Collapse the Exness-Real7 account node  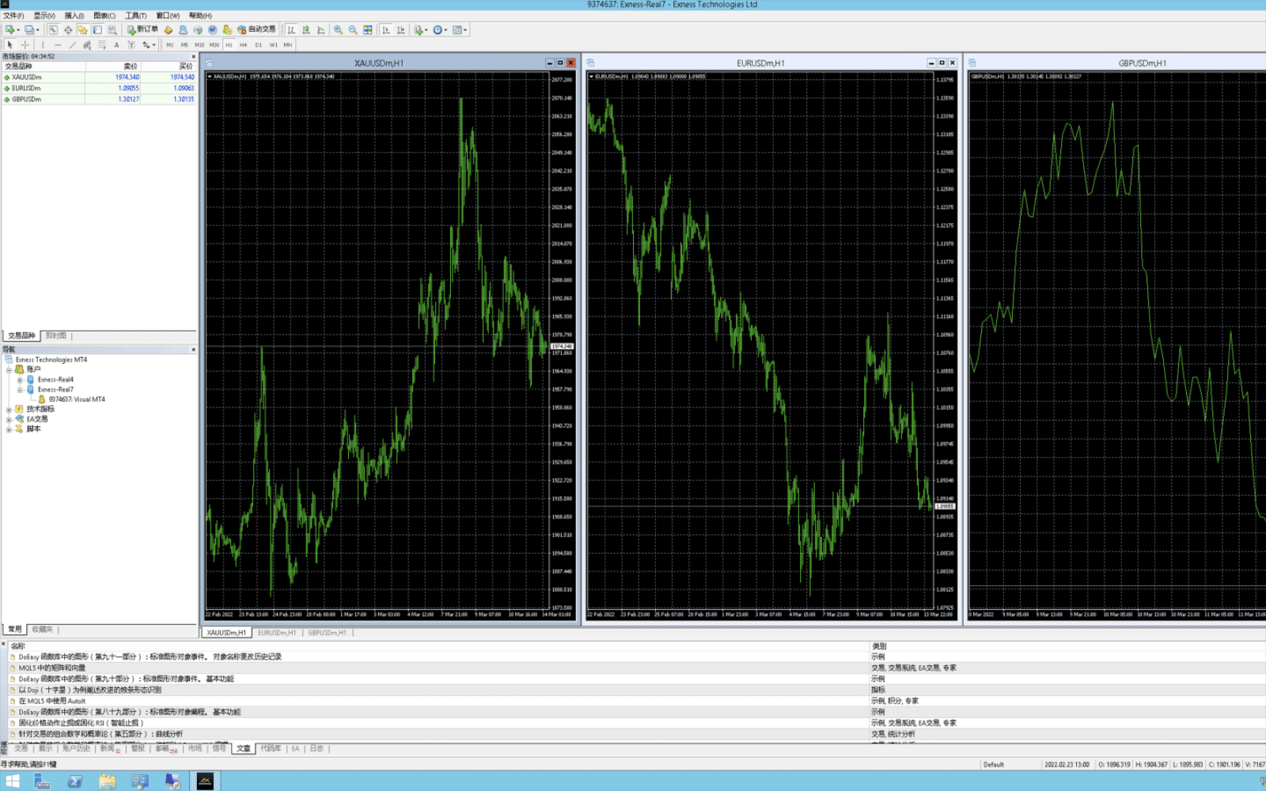pyautogui.click(x=20, y=390)
